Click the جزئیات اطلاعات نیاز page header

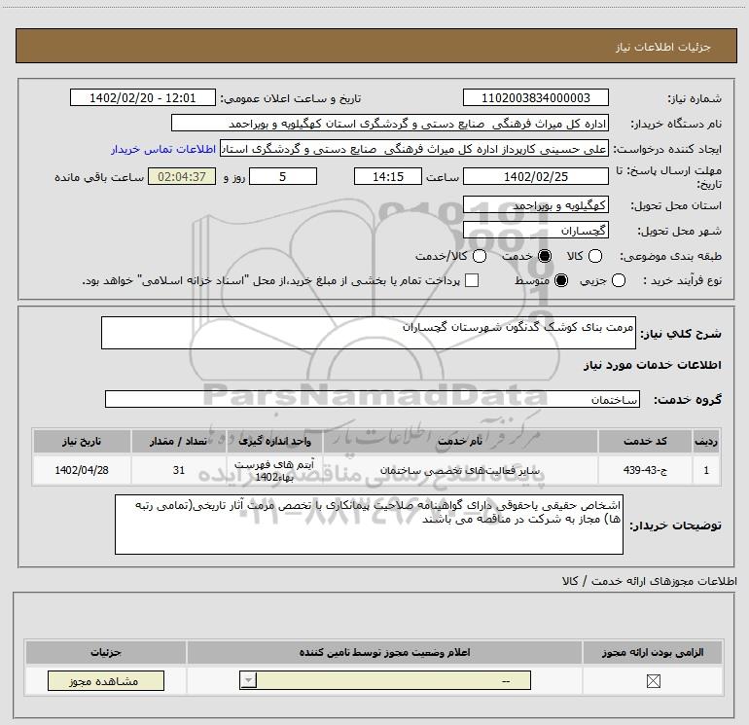click(x=375, y=46)
